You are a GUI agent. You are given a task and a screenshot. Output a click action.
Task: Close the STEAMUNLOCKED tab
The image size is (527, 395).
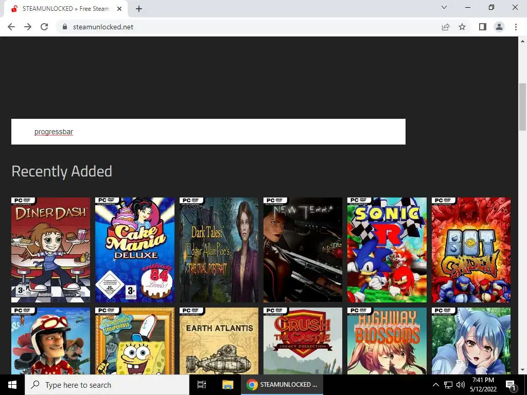[x=119, y=9]
